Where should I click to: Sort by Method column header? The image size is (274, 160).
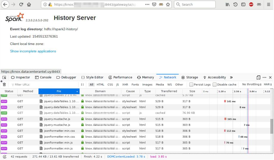point(28,91)
